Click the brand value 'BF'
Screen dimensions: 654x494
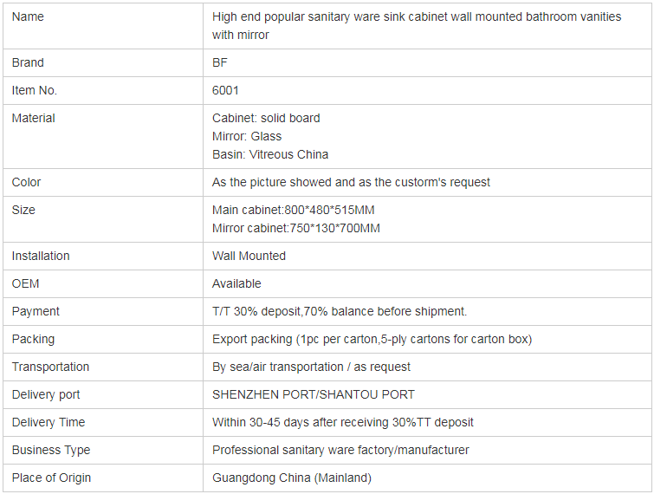click(x=220, y=62)
